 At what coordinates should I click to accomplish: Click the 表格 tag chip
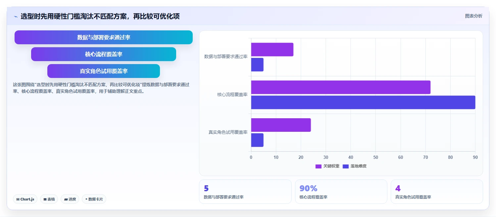[x=49, y=199]
